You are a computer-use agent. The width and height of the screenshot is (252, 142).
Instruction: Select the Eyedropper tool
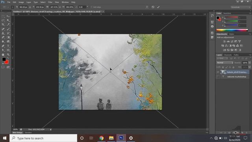(x=8, y=24)
